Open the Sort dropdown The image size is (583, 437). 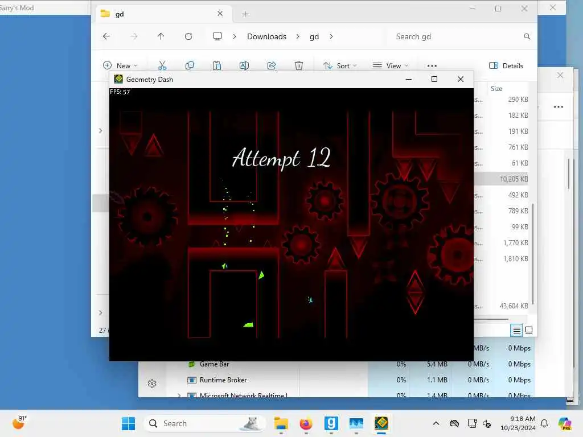click(x=340, y=66)
